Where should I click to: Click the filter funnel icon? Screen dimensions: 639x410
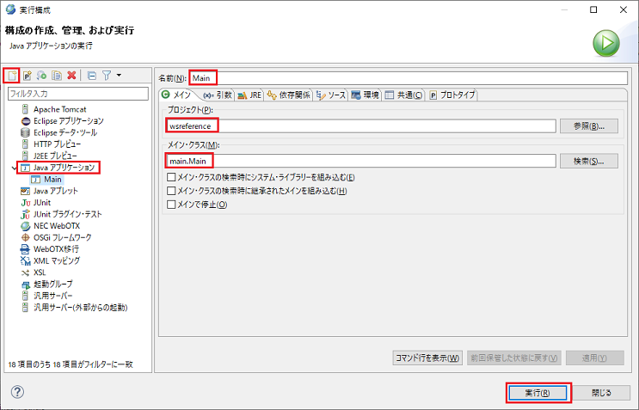(x=107, y=76)
